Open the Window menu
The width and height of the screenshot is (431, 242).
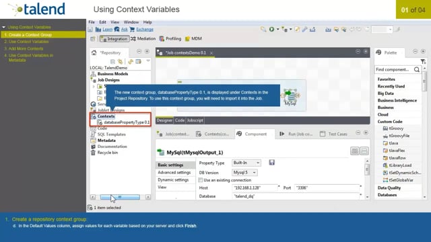point(131,22)
